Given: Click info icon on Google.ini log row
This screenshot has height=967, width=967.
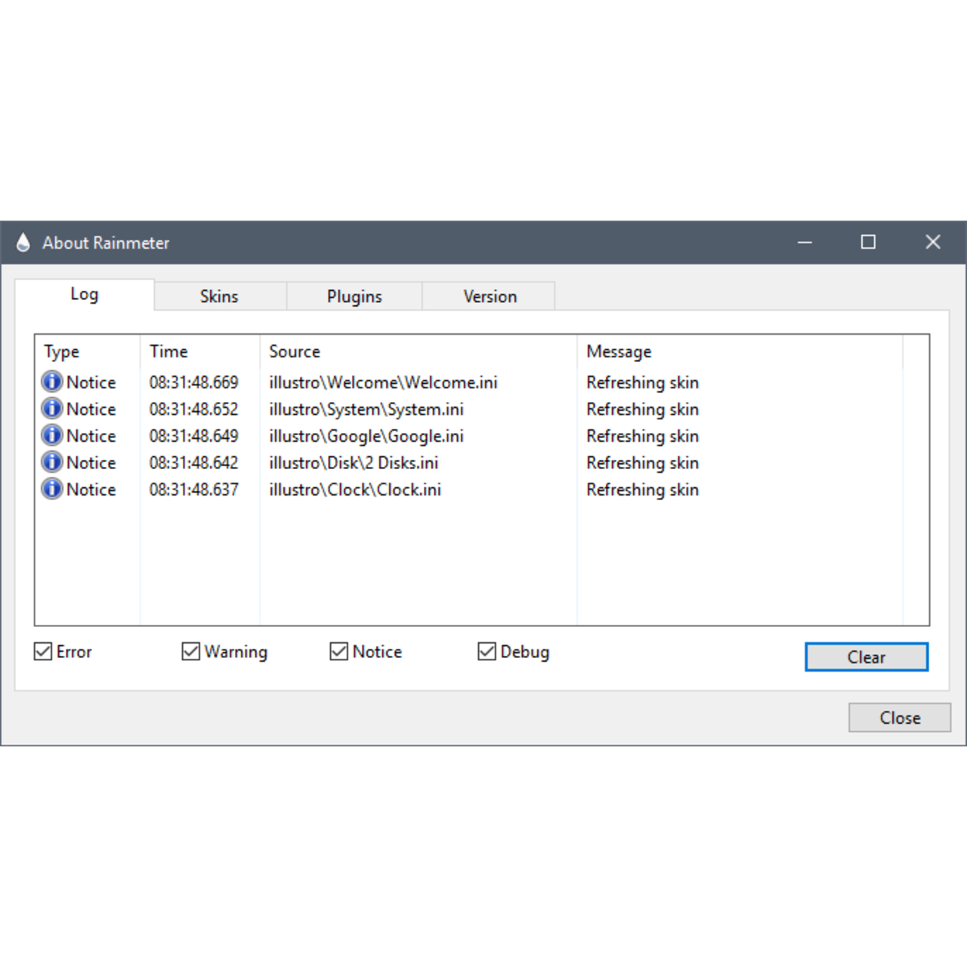Looking at the screenshot, I should [x=52, y=436].
